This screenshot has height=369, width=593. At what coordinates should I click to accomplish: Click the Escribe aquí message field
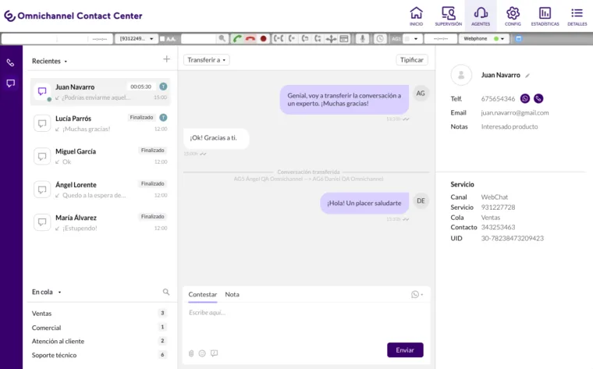[x=307, y=321]
